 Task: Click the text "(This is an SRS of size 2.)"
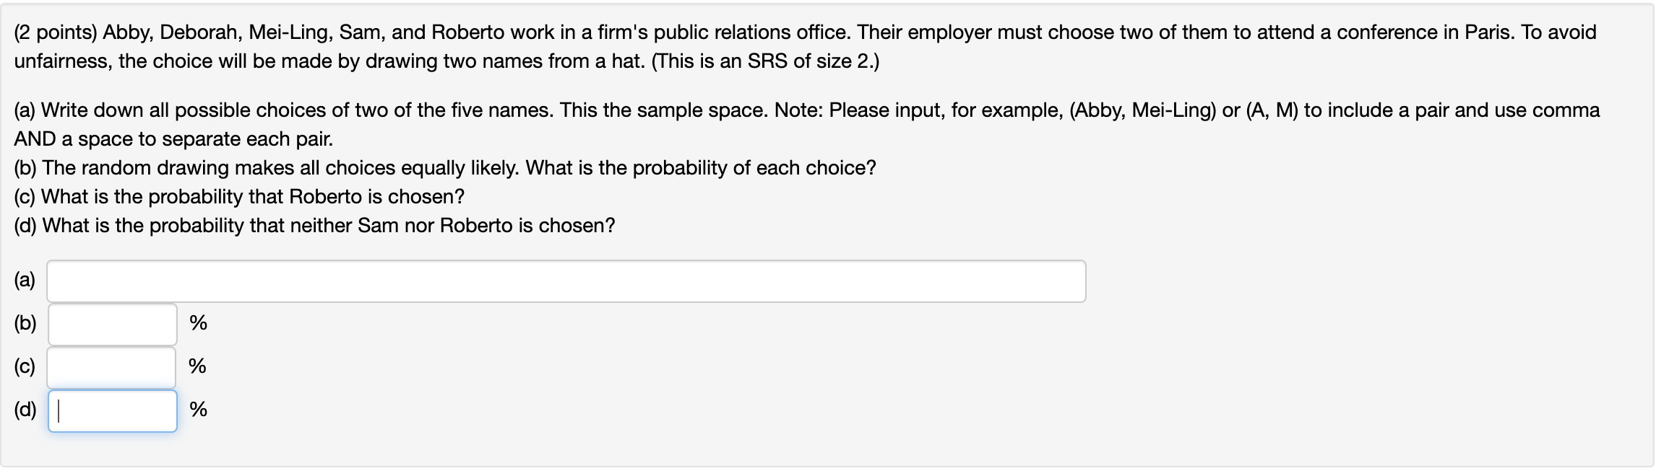(x=765, y=61)
